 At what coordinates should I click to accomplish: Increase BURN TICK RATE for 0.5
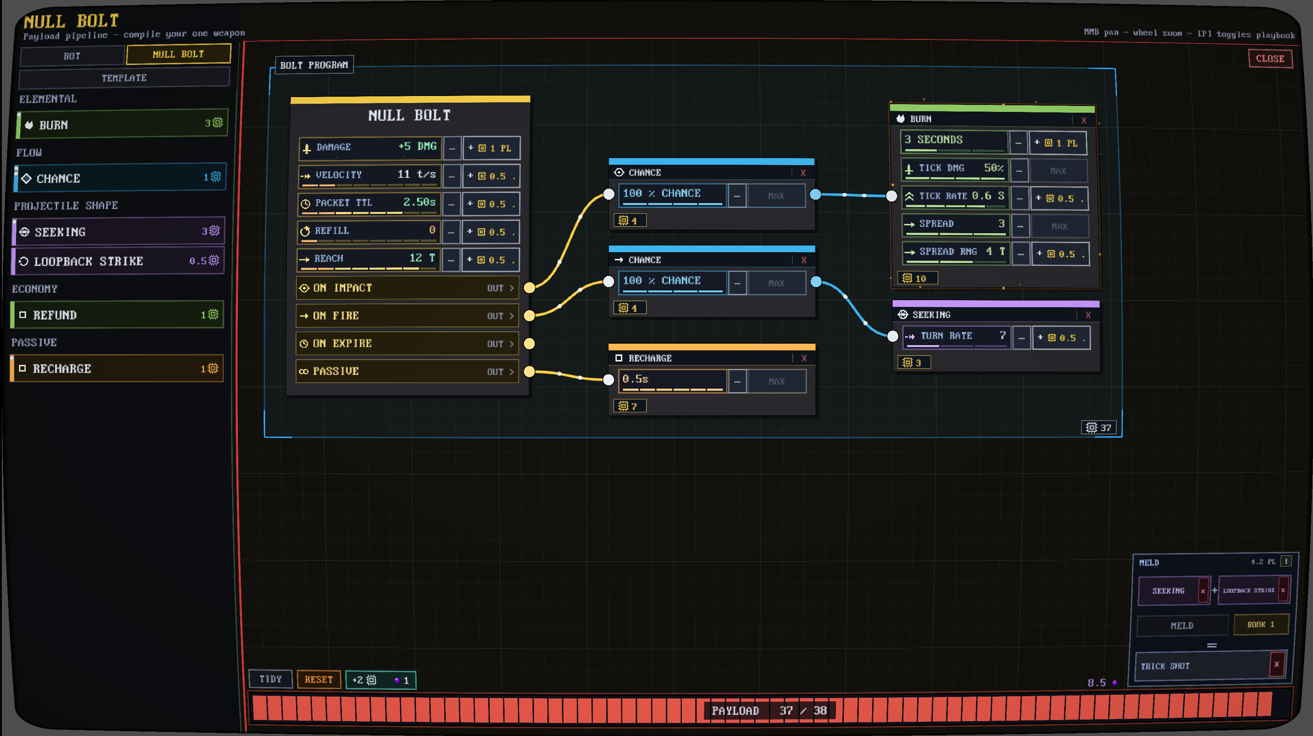coord(1059,199)
